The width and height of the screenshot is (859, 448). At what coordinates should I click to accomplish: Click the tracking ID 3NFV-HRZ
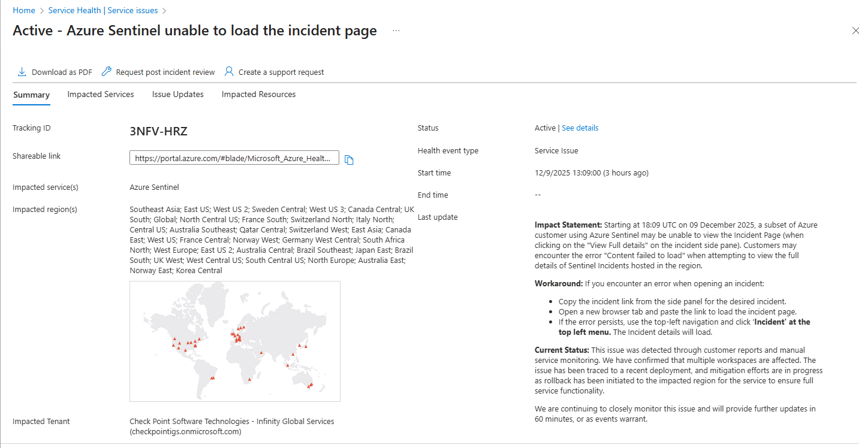[x=159, y=132]
